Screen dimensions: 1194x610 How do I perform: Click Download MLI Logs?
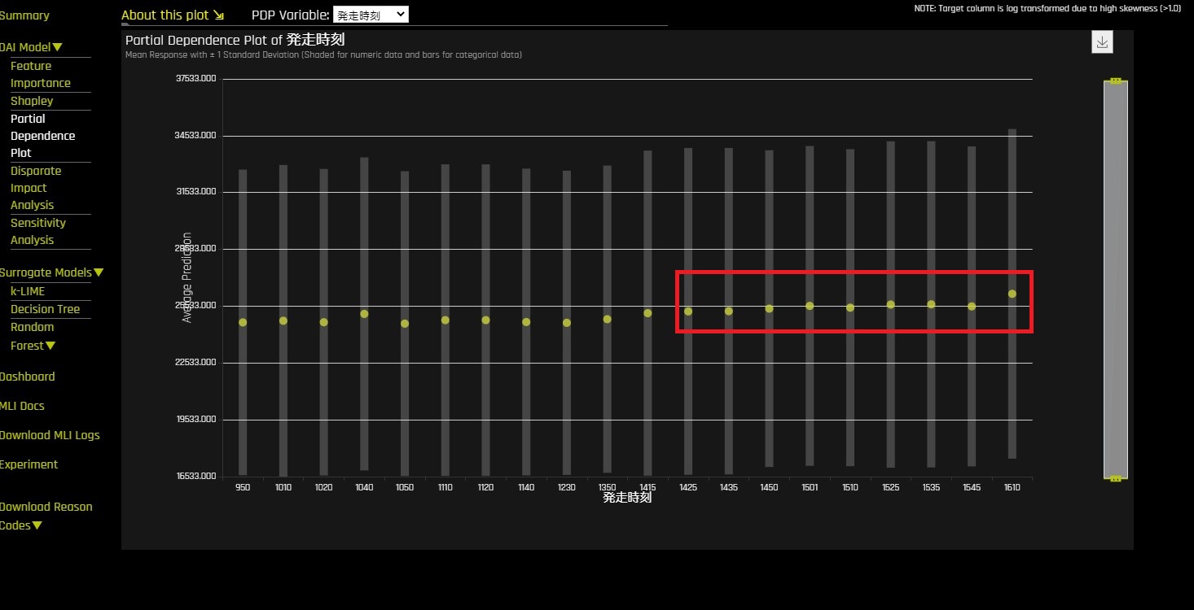click(50, 435)
